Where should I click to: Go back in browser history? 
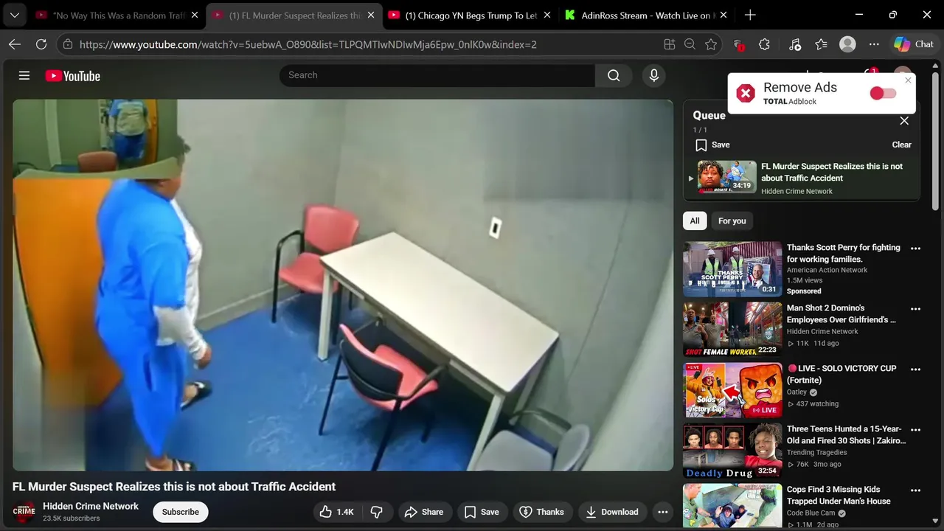point(15,44)
